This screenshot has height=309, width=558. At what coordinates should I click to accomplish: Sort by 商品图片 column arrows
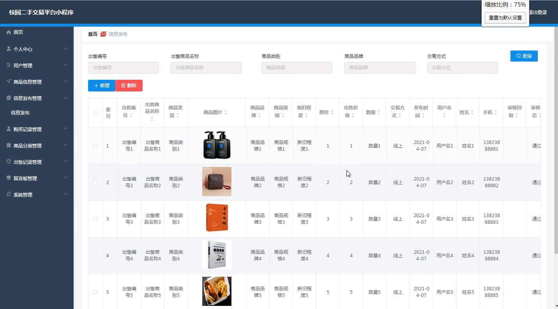pyautogui.click(x=225, y=112)
